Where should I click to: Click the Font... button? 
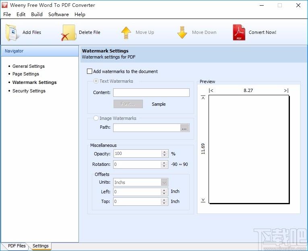pos(128,104)
